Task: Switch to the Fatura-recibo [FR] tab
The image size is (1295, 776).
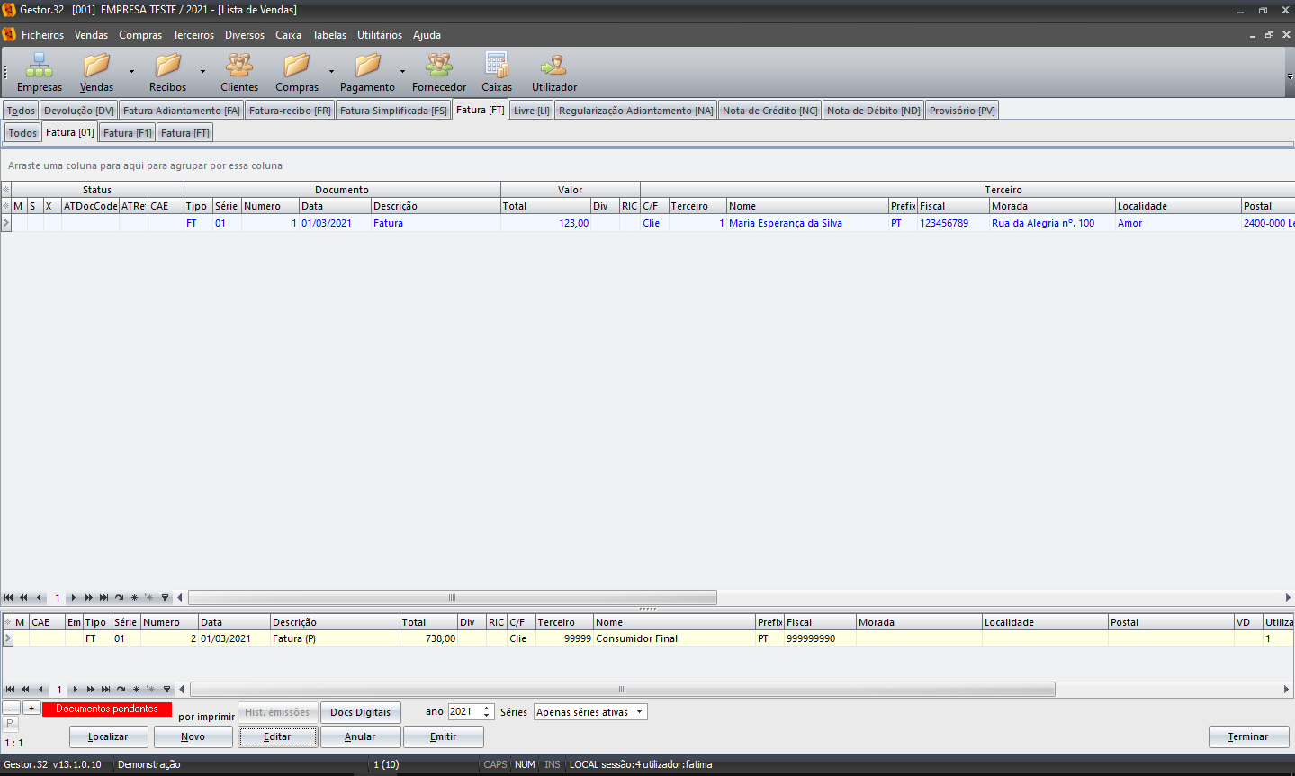Action: coord(290,111)
